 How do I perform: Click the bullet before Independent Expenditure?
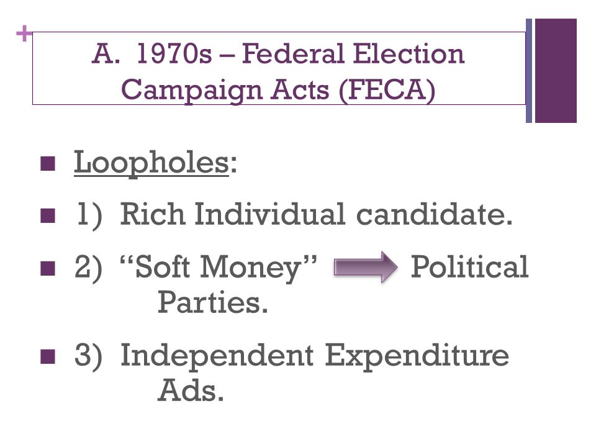point(48,356)
